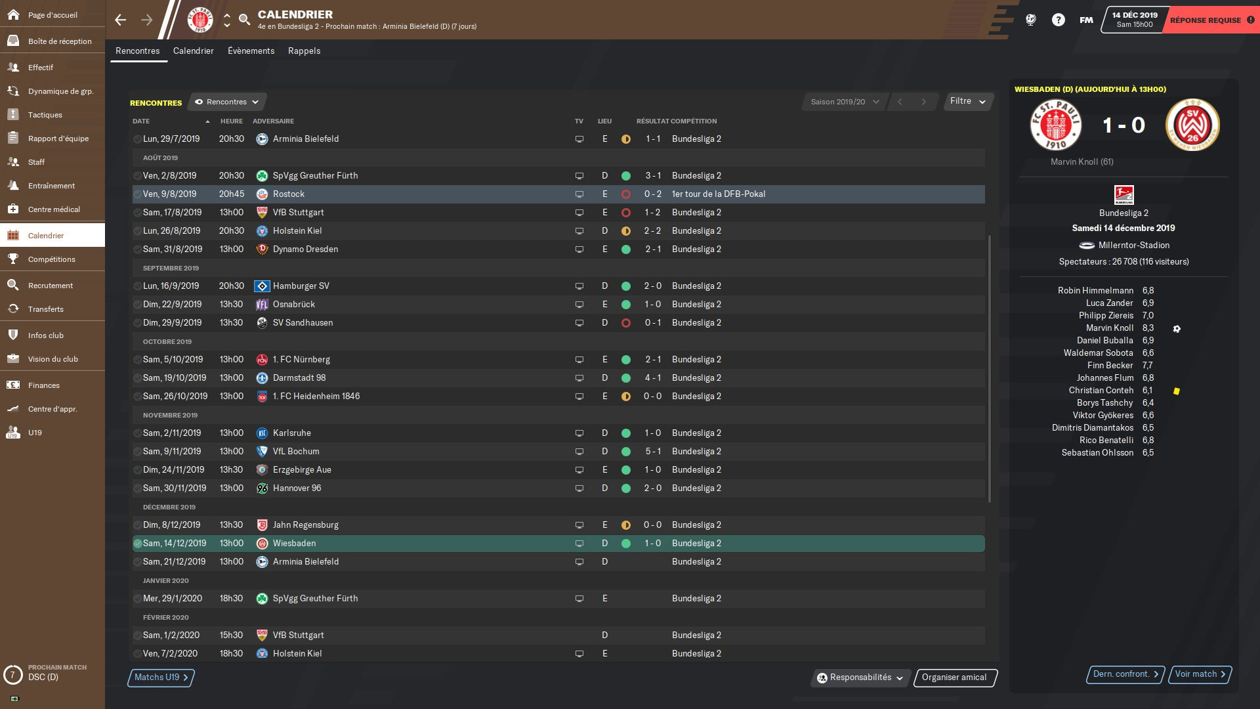This screenshot has width=1260, height=709.
Task: Tick the checkbox for the Hamburger SV match
Action: [138, 286]
